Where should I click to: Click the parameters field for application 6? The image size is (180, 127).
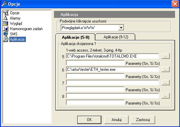pos(95,76)
